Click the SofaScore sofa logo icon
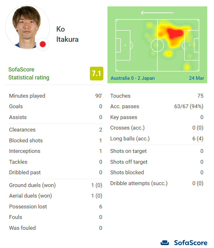214x248 pixels. point(165,243)
